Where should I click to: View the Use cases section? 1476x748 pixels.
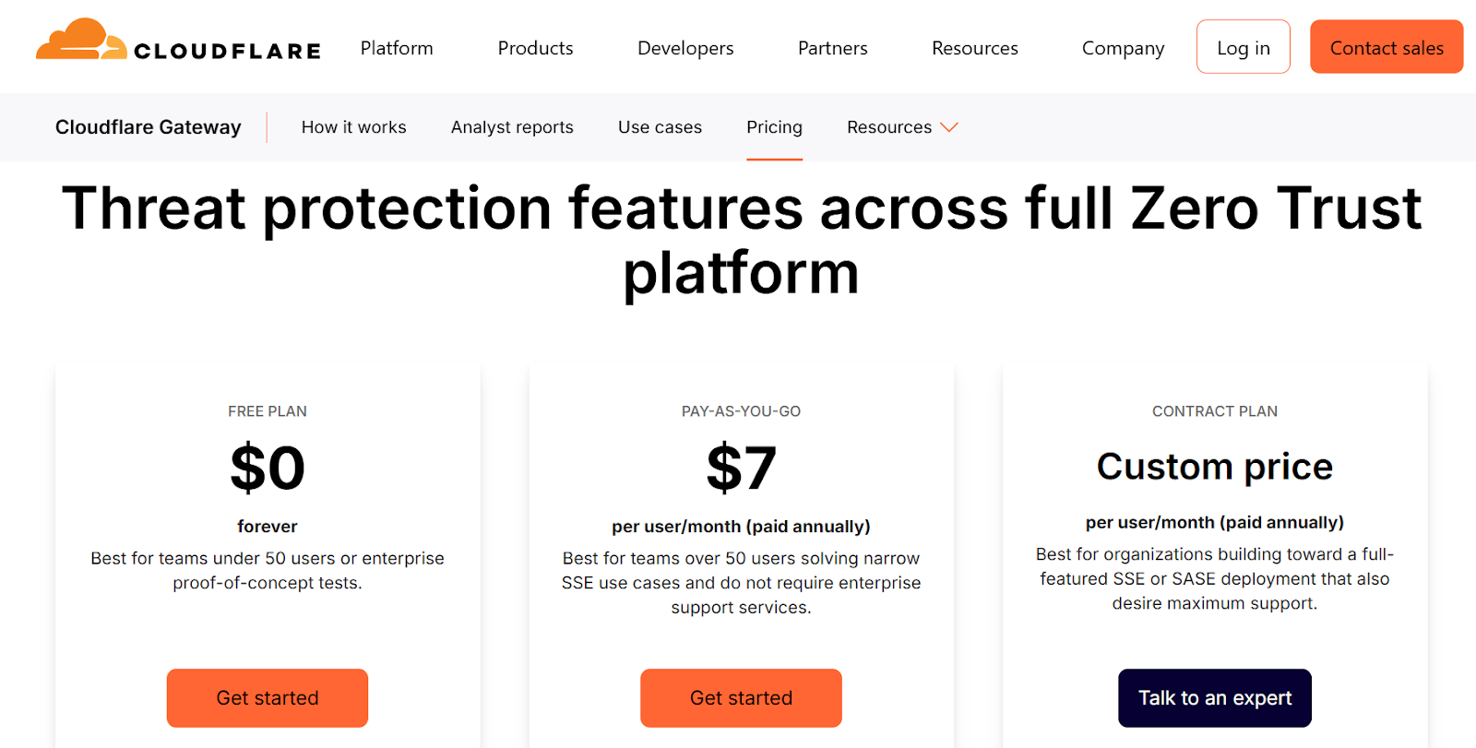click(660, 127)
